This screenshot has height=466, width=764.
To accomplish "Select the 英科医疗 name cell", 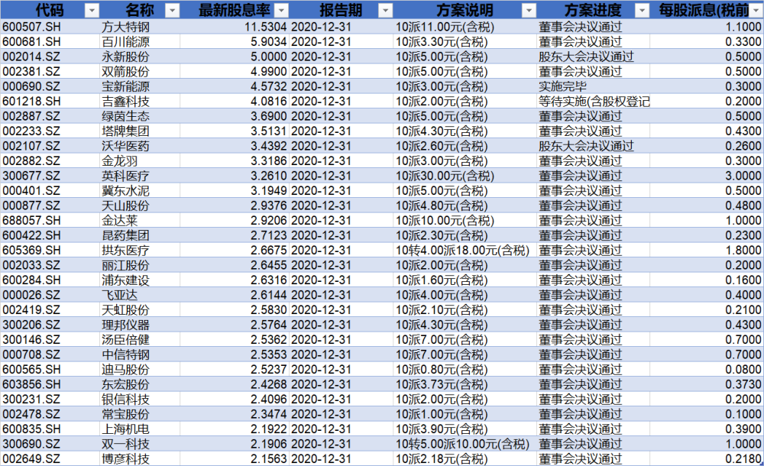I will pos(140,176).
